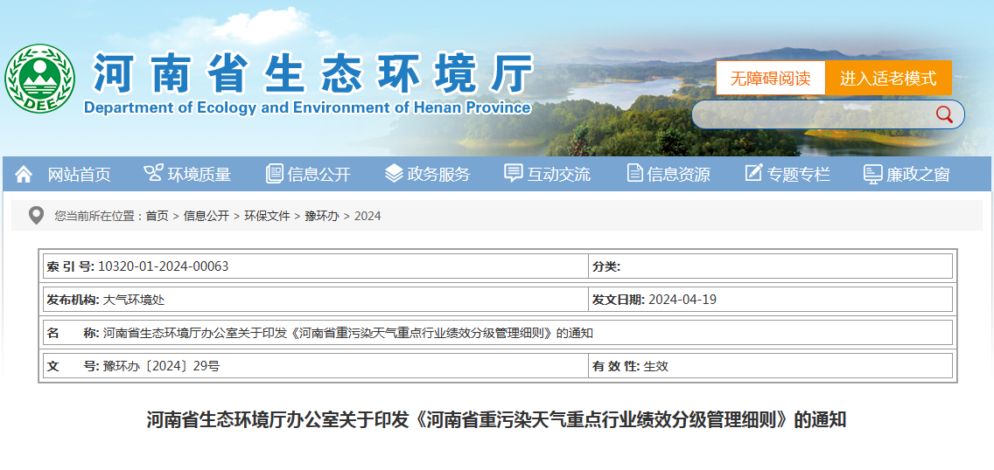Click the 互动交流 chat bubble icon
Screen dimensions: 994x470
(514, 173)
